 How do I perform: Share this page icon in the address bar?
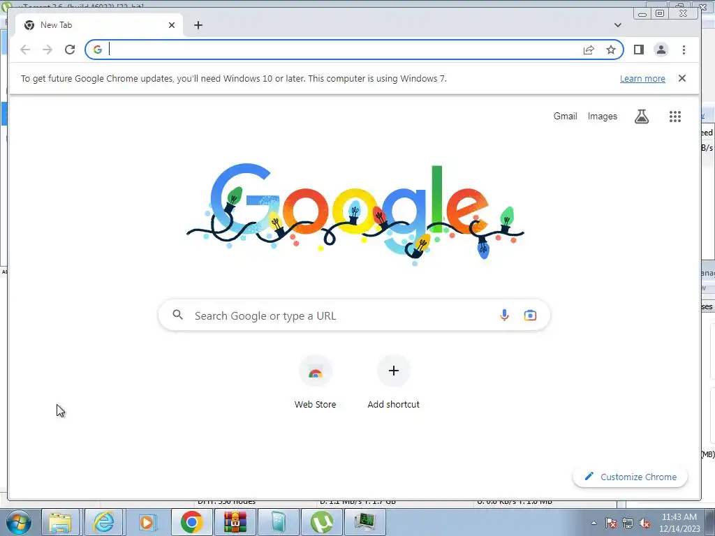point(589,50)
